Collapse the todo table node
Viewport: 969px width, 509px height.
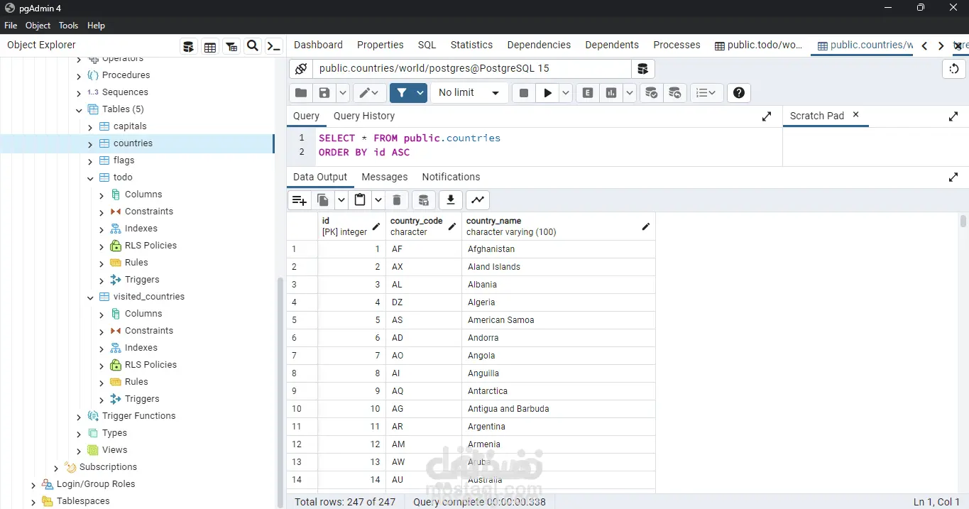pyautogui.click(x=90, y=178)
